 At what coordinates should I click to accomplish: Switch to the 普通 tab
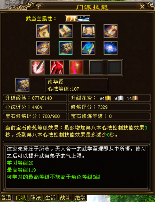[x=6, y=198]
